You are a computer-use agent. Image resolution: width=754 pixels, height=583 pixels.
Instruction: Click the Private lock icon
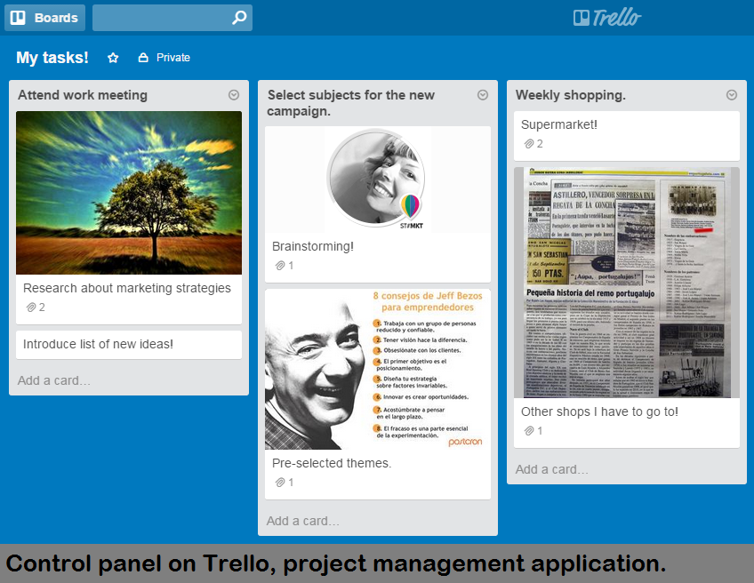pyautogui.click(x=143, y=58)
